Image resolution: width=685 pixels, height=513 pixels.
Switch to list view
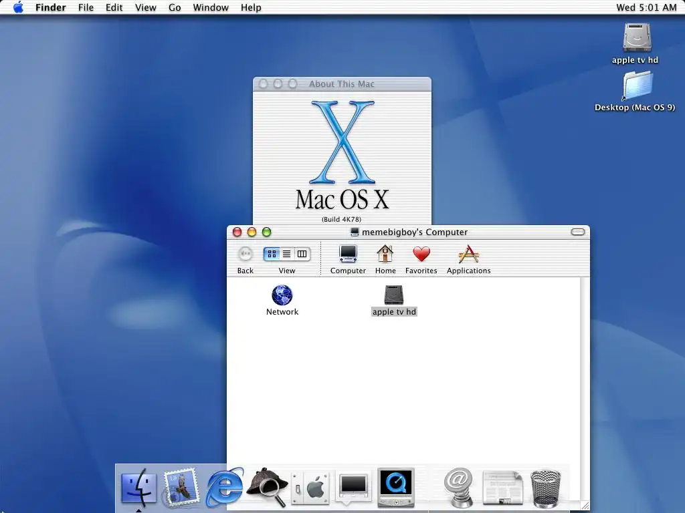coord(286,254)
